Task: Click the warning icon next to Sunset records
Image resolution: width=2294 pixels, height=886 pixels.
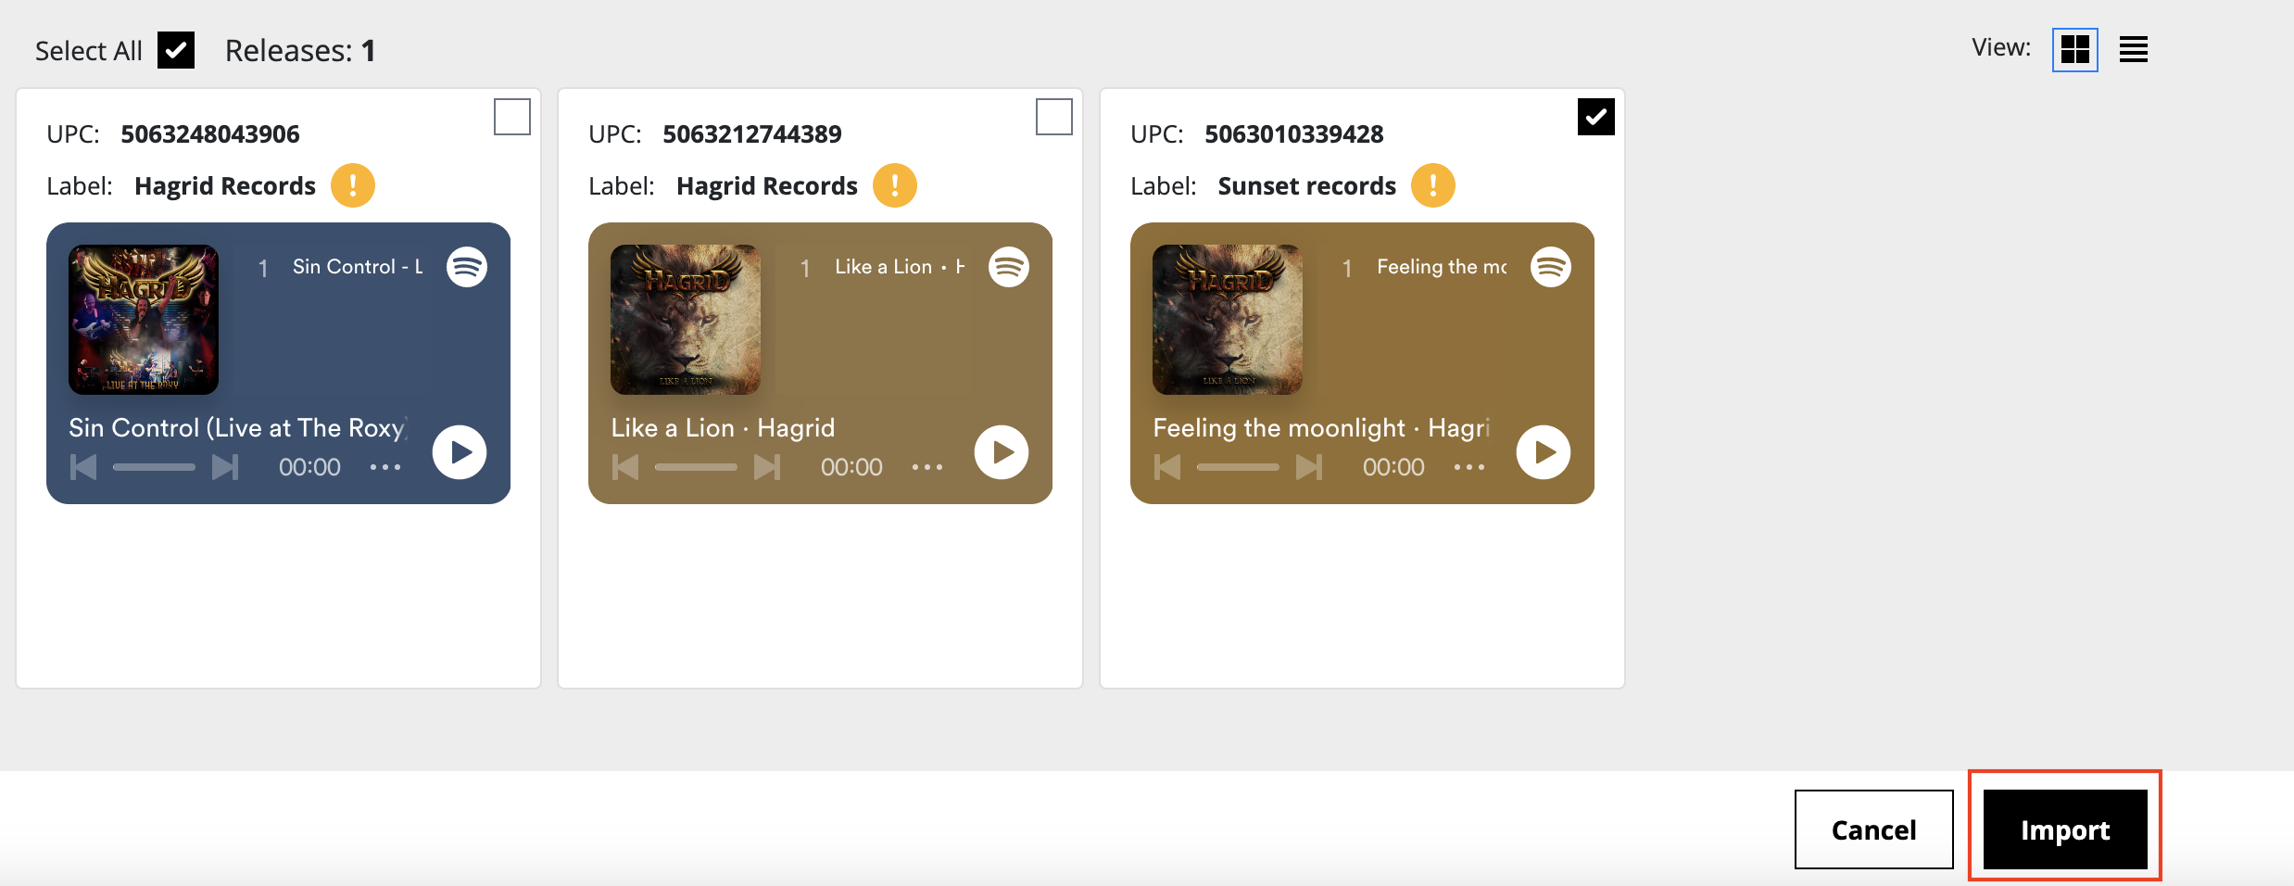Action: [1432, 185]
